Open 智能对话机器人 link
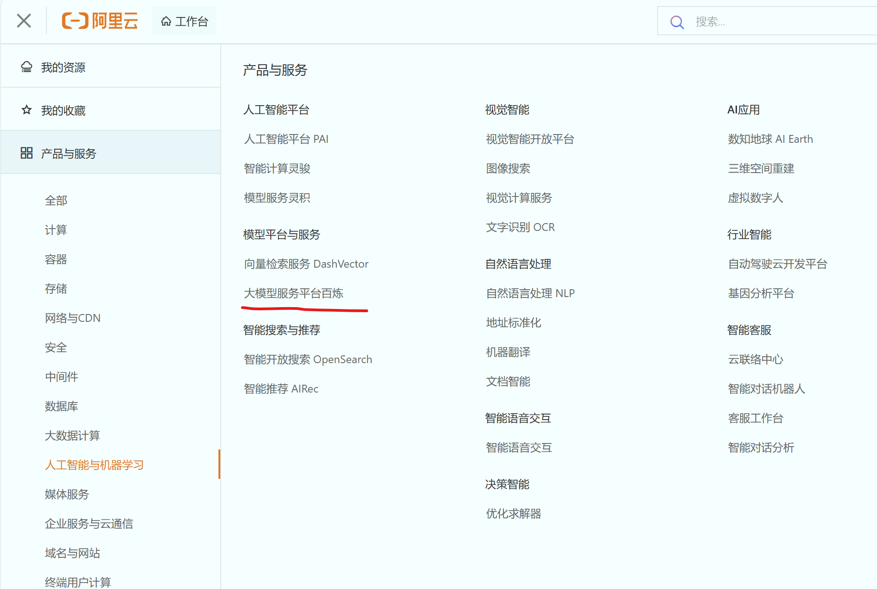The height and width of the screenshot is (589, 877). pyautogui.click(x=766, y=388)
